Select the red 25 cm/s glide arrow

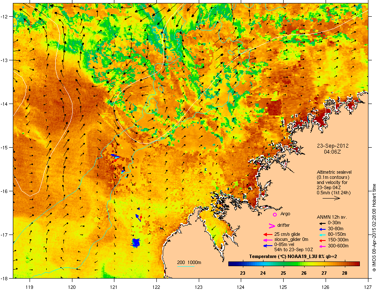tap(268, 235)
